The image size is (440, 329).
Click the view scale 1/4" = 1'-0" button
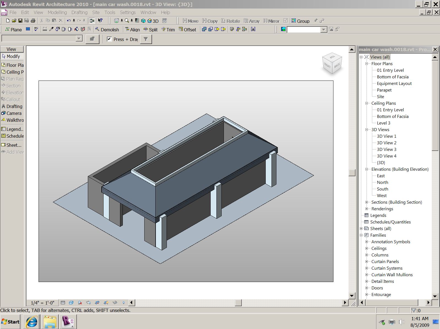[x=42, y=303]
